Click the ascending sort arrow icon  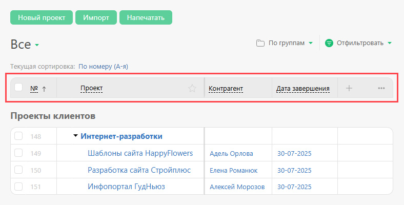tap(44, 89)
